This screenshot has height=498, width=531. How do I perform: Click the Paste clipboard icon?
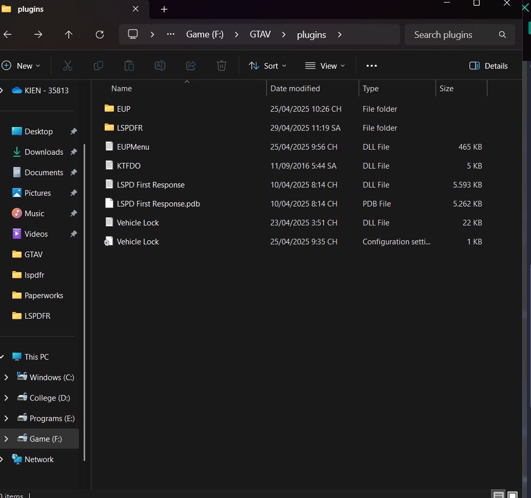[129, 66]
